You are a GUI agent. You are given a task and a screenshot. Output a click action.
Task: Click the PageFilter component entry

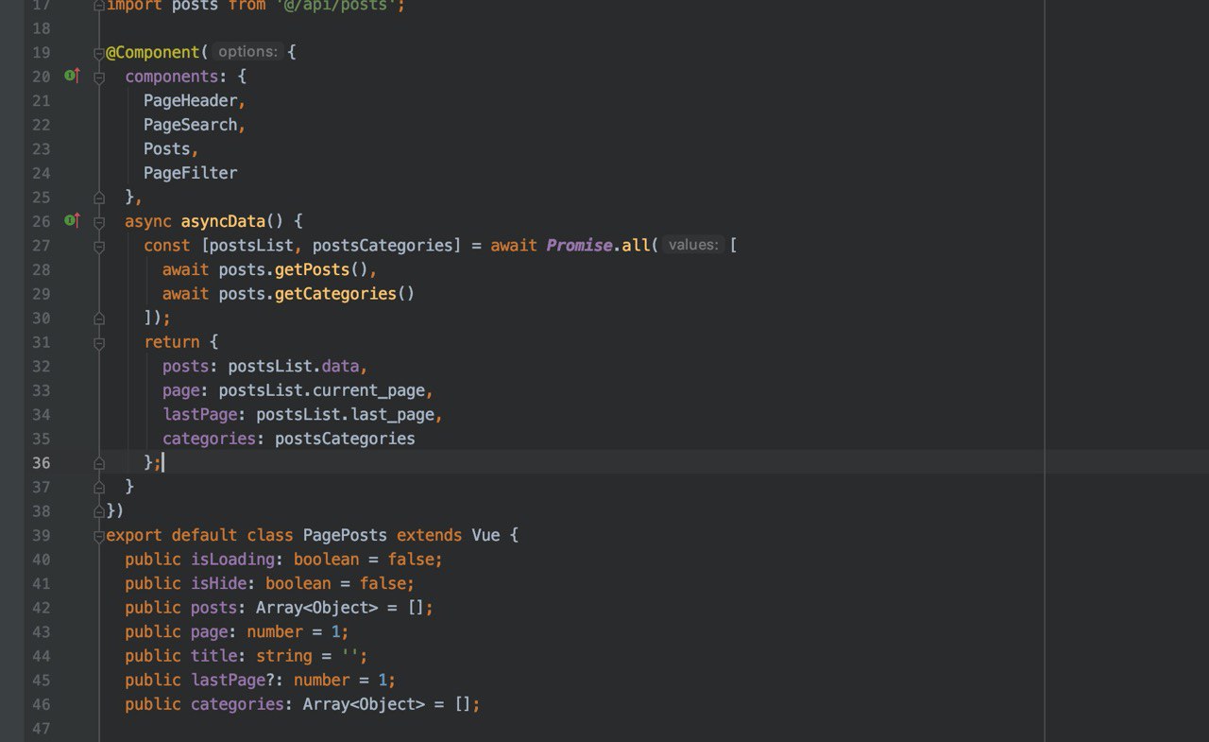click(191, 173)
